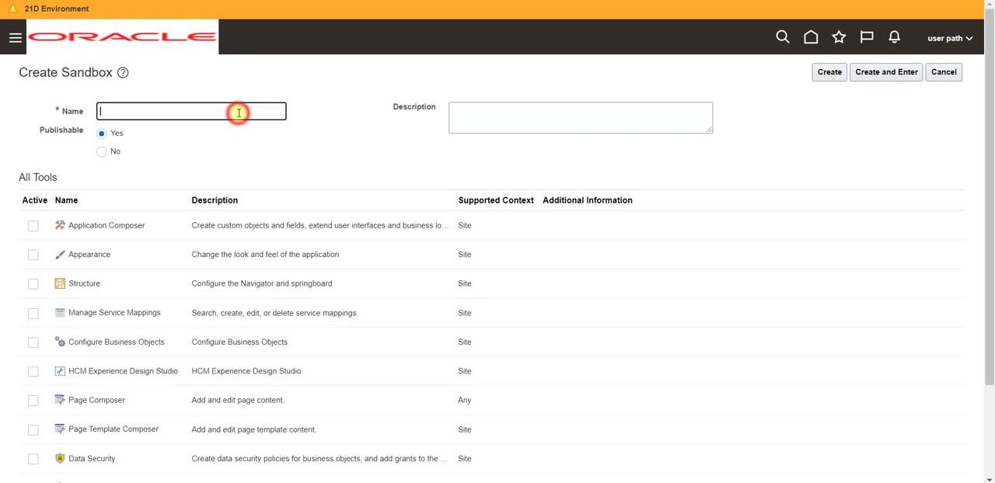Click the Manage Service Mappings icon

click(x=60, y=313)
